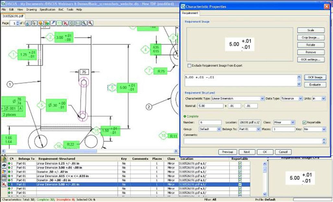This screenshot has height=202, width=333.
Task: Click the red X icon in toolbar
Action: [65, 23]
